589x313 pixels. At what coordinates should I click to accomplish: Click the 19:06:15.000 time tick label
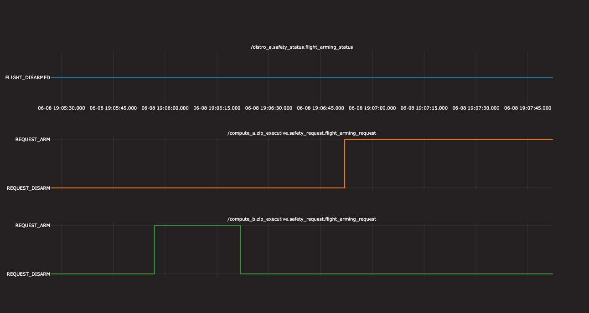click(217, 108)
